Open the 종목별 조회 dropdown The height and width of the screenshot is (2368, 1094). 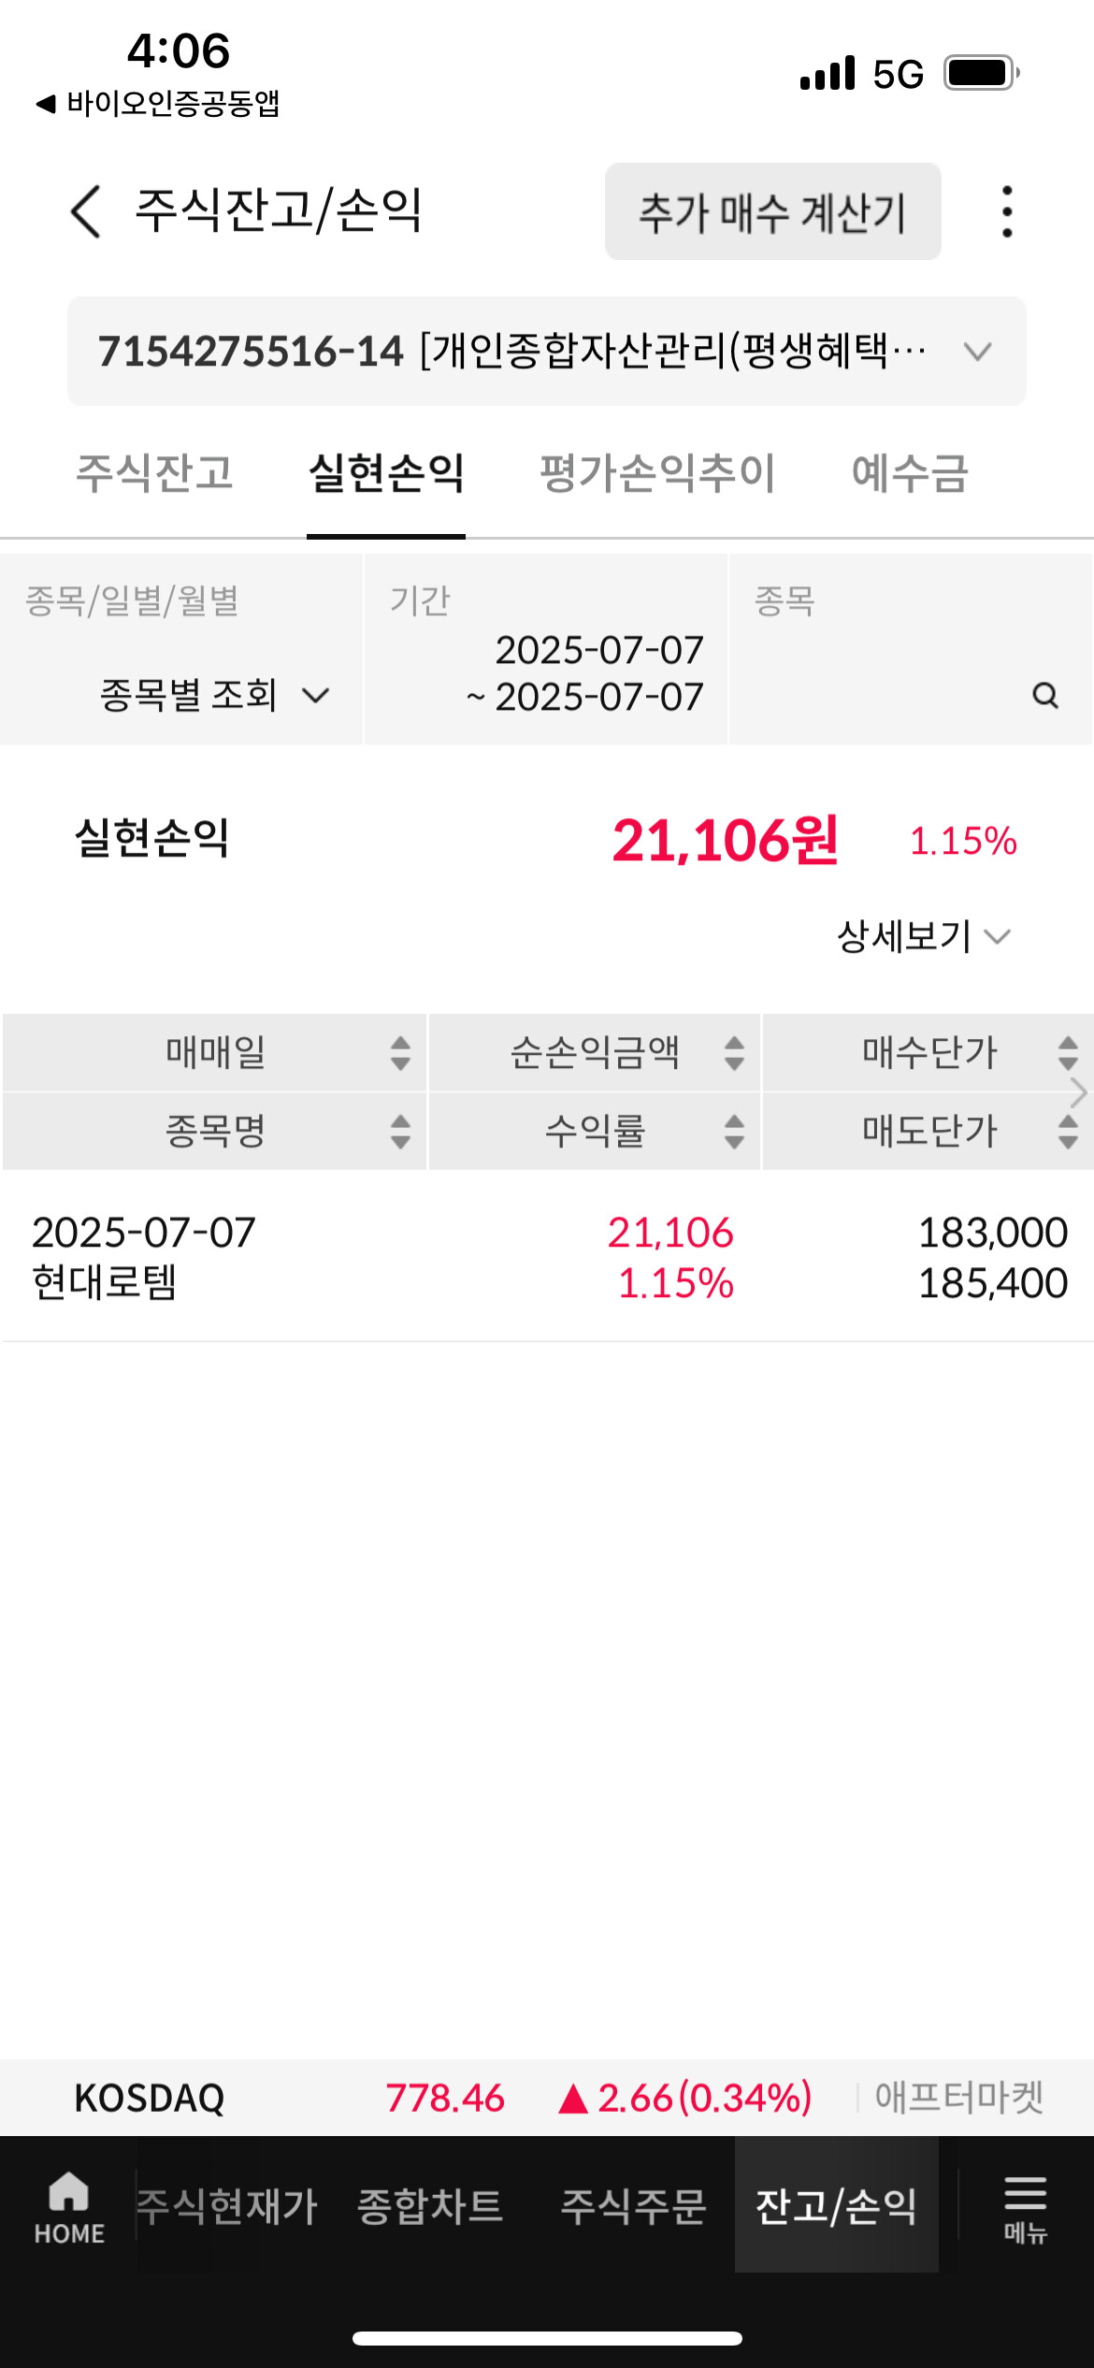coord(215,696)
